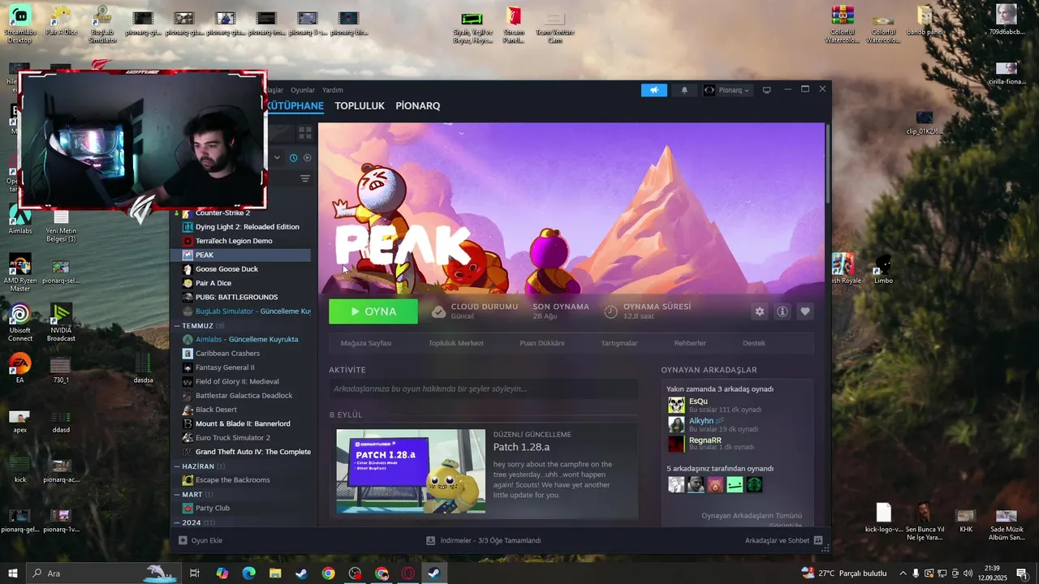Switch to the KÜTÜPHANE tab
Image resolution: width=1039 pixels, height=584 pixels.
tap(295, 105)
